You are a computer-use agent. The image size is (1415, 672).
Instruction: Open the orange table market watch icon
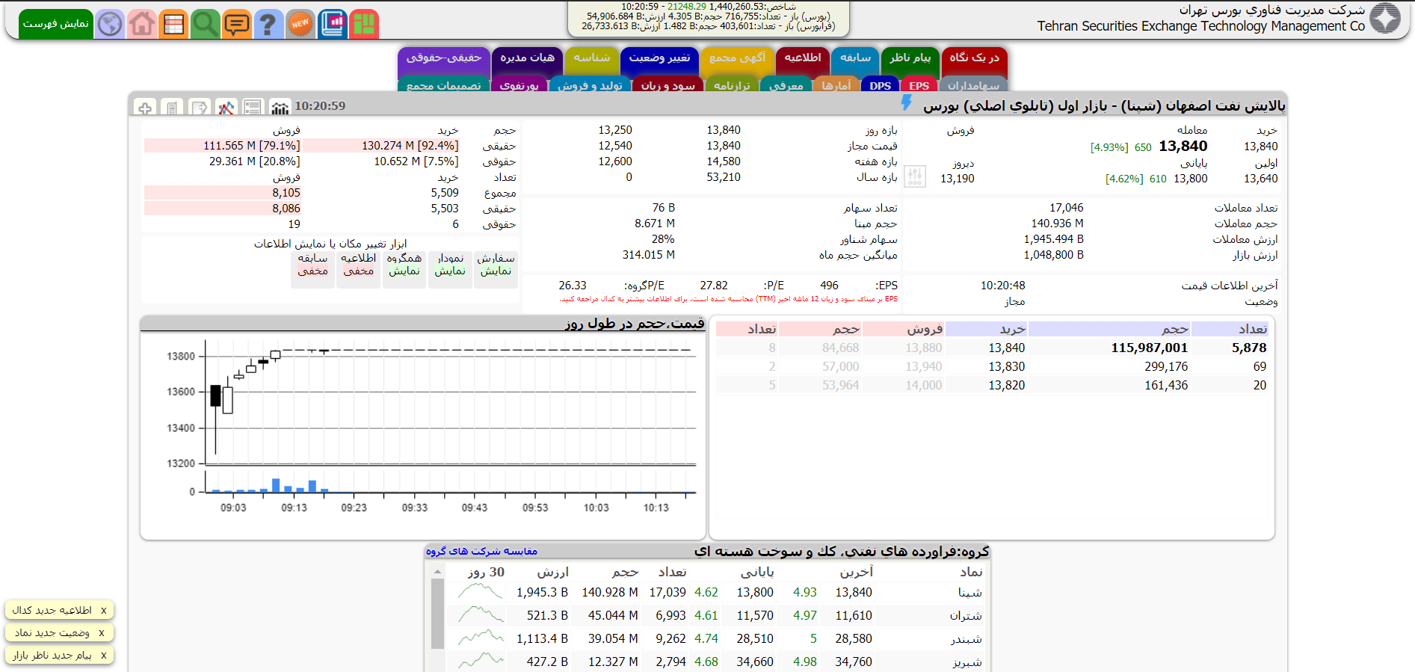173,24
